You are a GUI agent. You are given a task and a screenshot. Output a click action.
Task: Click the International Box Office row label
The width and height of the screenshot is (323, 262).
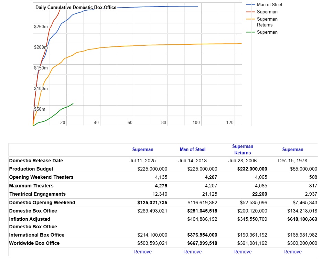tap(37, 235)
